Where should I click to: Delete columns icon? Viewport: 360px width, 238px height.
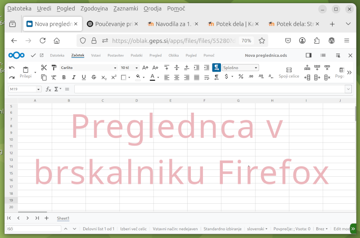[327, 78]
